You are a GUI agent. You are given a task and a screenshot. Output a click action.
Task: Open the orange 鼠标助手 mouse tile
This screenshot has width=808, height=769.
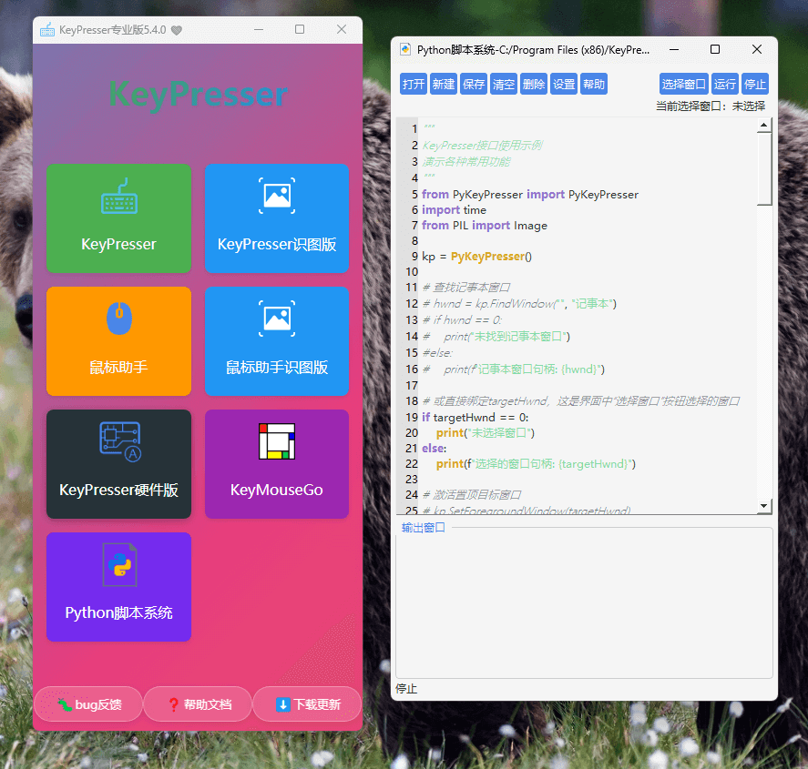coord(118,341)
